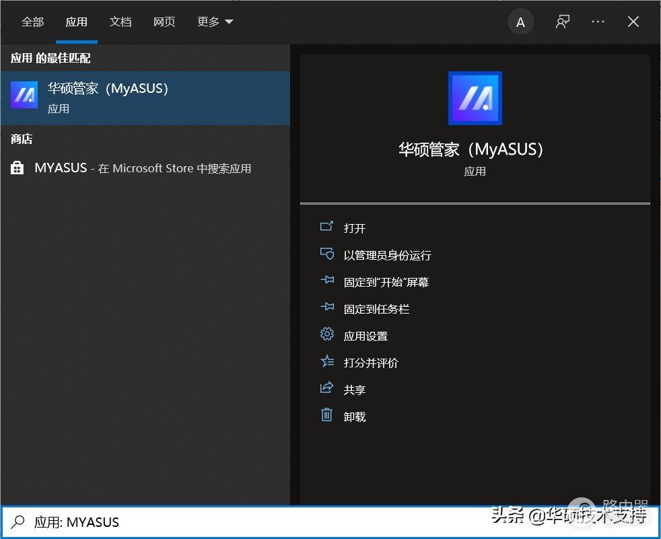This screenshot has height=539, width=661.
Task: Click the trash can uninstall icon
Action: pos(326,415)
